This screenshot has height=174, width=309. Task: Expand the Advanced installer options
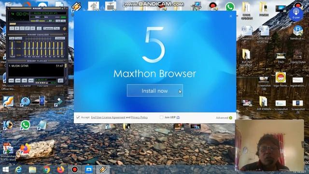click(x=224, y=118)
